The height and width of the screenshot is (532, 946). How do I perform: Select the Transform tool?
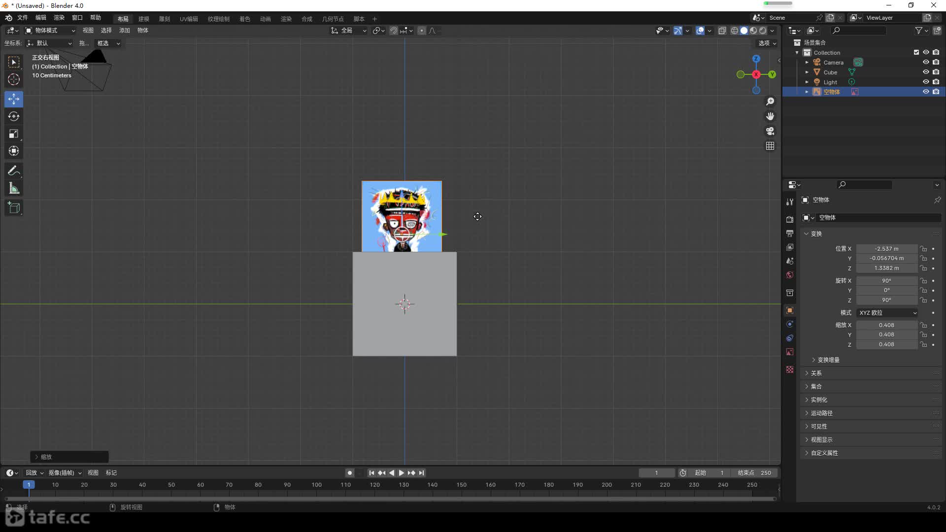(x=14, y=151)
